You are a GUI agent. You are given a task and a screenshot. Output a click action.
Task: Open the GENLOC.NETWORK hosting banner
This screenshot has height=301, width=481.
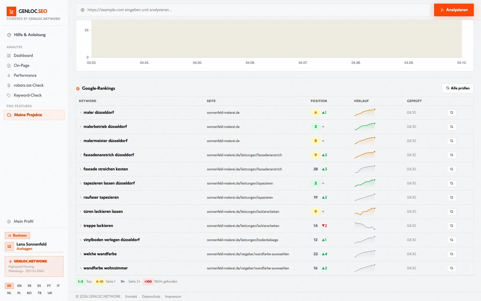click(34, 266)
